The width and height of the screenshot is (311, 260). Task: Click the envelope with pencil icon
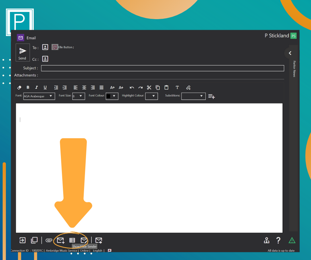(x=84, y=241)
